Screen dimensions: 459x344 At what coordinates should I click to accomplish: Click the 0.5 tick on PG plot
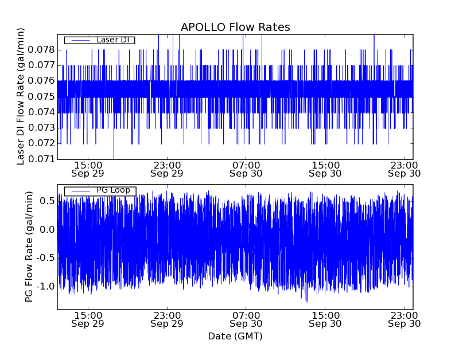(x=47, y=201)
